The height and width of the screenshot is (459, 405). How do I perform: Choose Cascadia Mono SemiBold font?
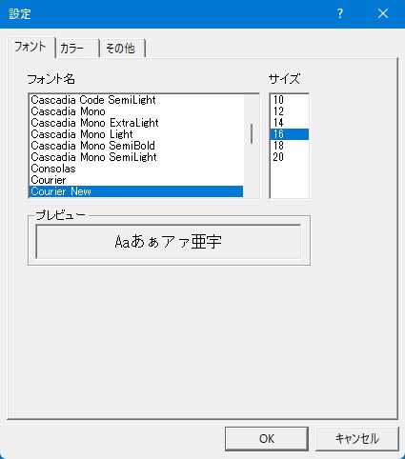(136, 146)
